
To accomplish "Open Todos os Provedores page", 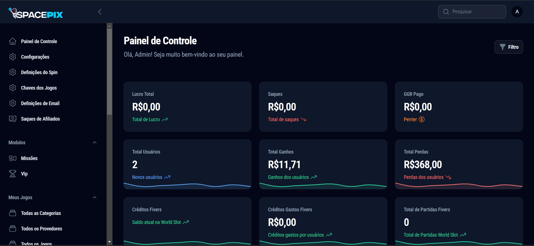I will point(41,229).
